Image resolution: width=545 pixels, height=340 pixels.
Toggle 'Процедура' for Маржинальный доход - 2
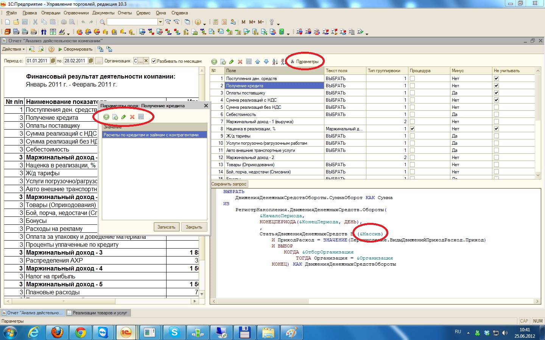pos(412,158)
